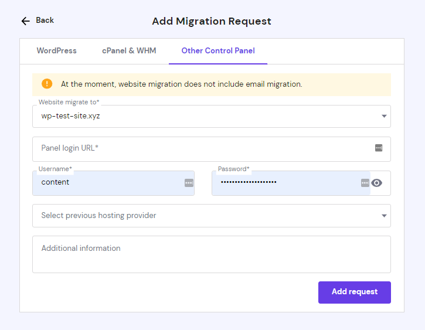The height and width of the screenshot is (330, 425).
Task: Click the autofill icon in Username field
Action: click(x=189, y=183)
